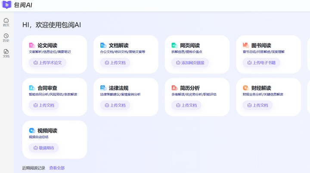The height and width of the screenshot is (173, 310).
Task: Click the 包阅AI logo icon
Action: [x=7, y=5]
